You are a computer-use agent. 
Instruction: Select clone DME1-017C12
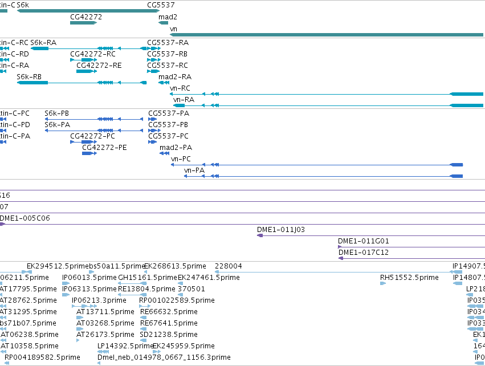point(411,258)
